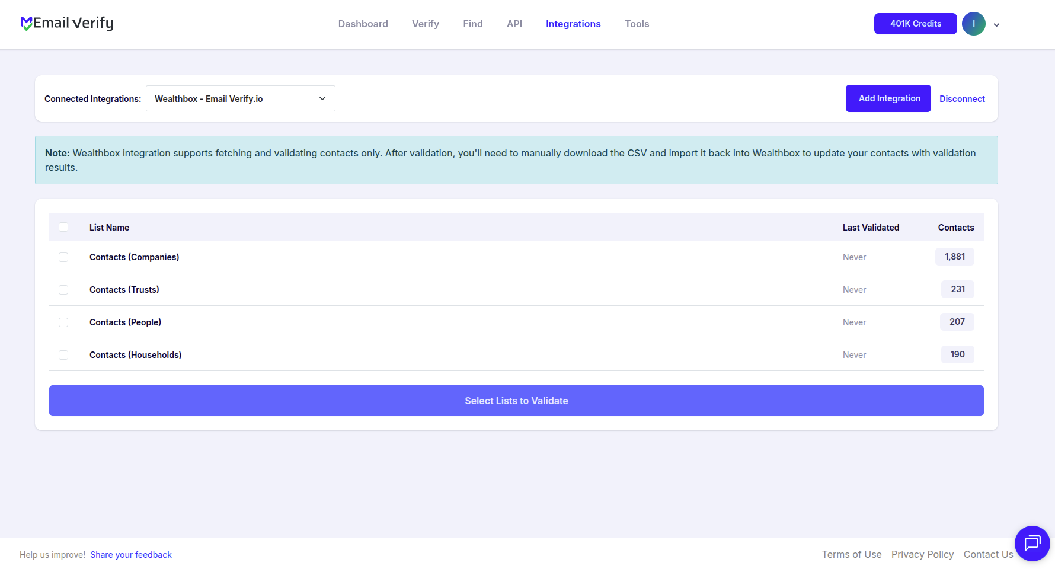
Task: Open the Verify menu item
Action: click(x=426, y=24)
